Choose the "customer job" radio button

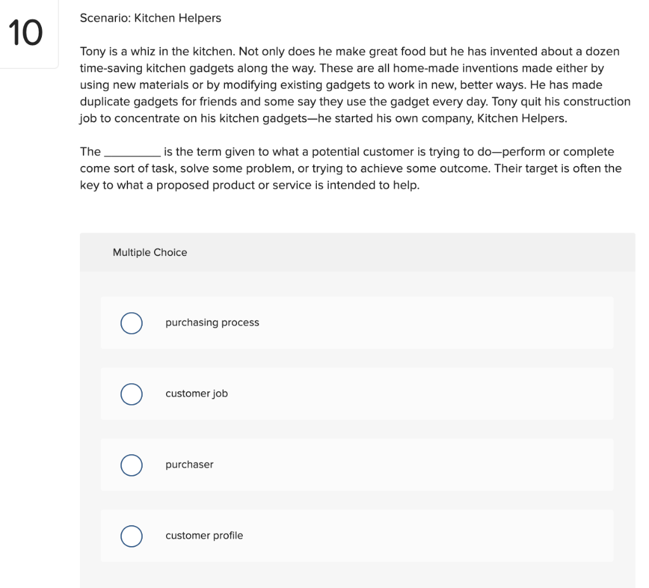coord(131,393)
